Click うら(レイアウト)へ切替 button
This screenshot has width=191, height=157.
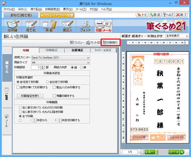[x=57, y=15]
